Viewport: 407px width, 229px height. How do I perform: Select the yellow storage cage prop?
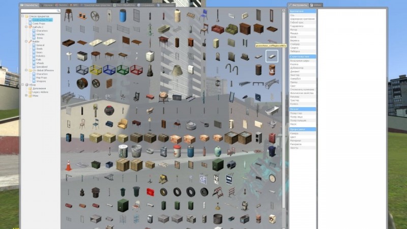click(95, 70)
